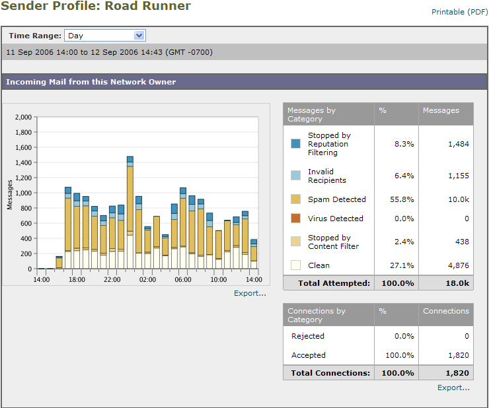Click the Stopped by Reputation Filtering swatch
Viewport: 489px width, 408px height.
point(295,144)
